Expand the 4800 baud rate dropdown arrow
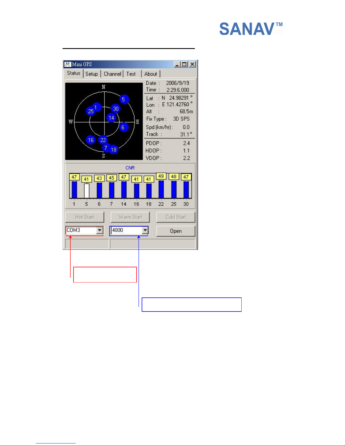The width and height of the screenshot is (345, 446). [x=145, y=230]
